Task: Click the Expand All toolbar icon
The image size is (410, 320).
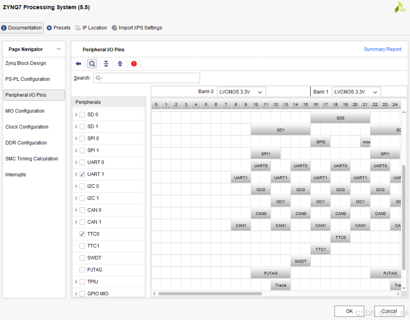Action: coord(120,64)
